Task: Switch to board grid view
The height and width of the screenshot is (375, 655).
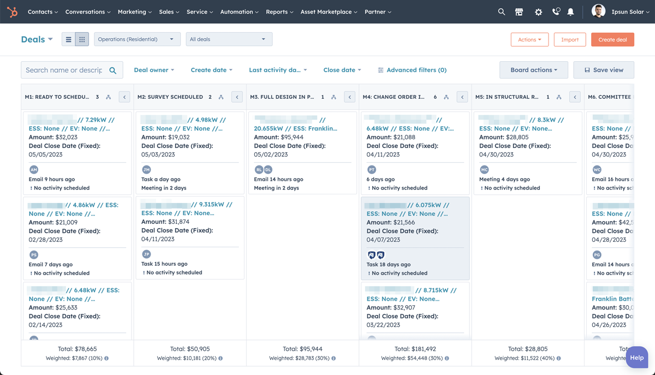Action: tap(82, 39)
